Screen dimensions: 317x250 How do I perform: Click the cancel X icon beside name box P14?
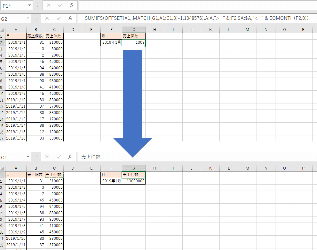(48, 5)
